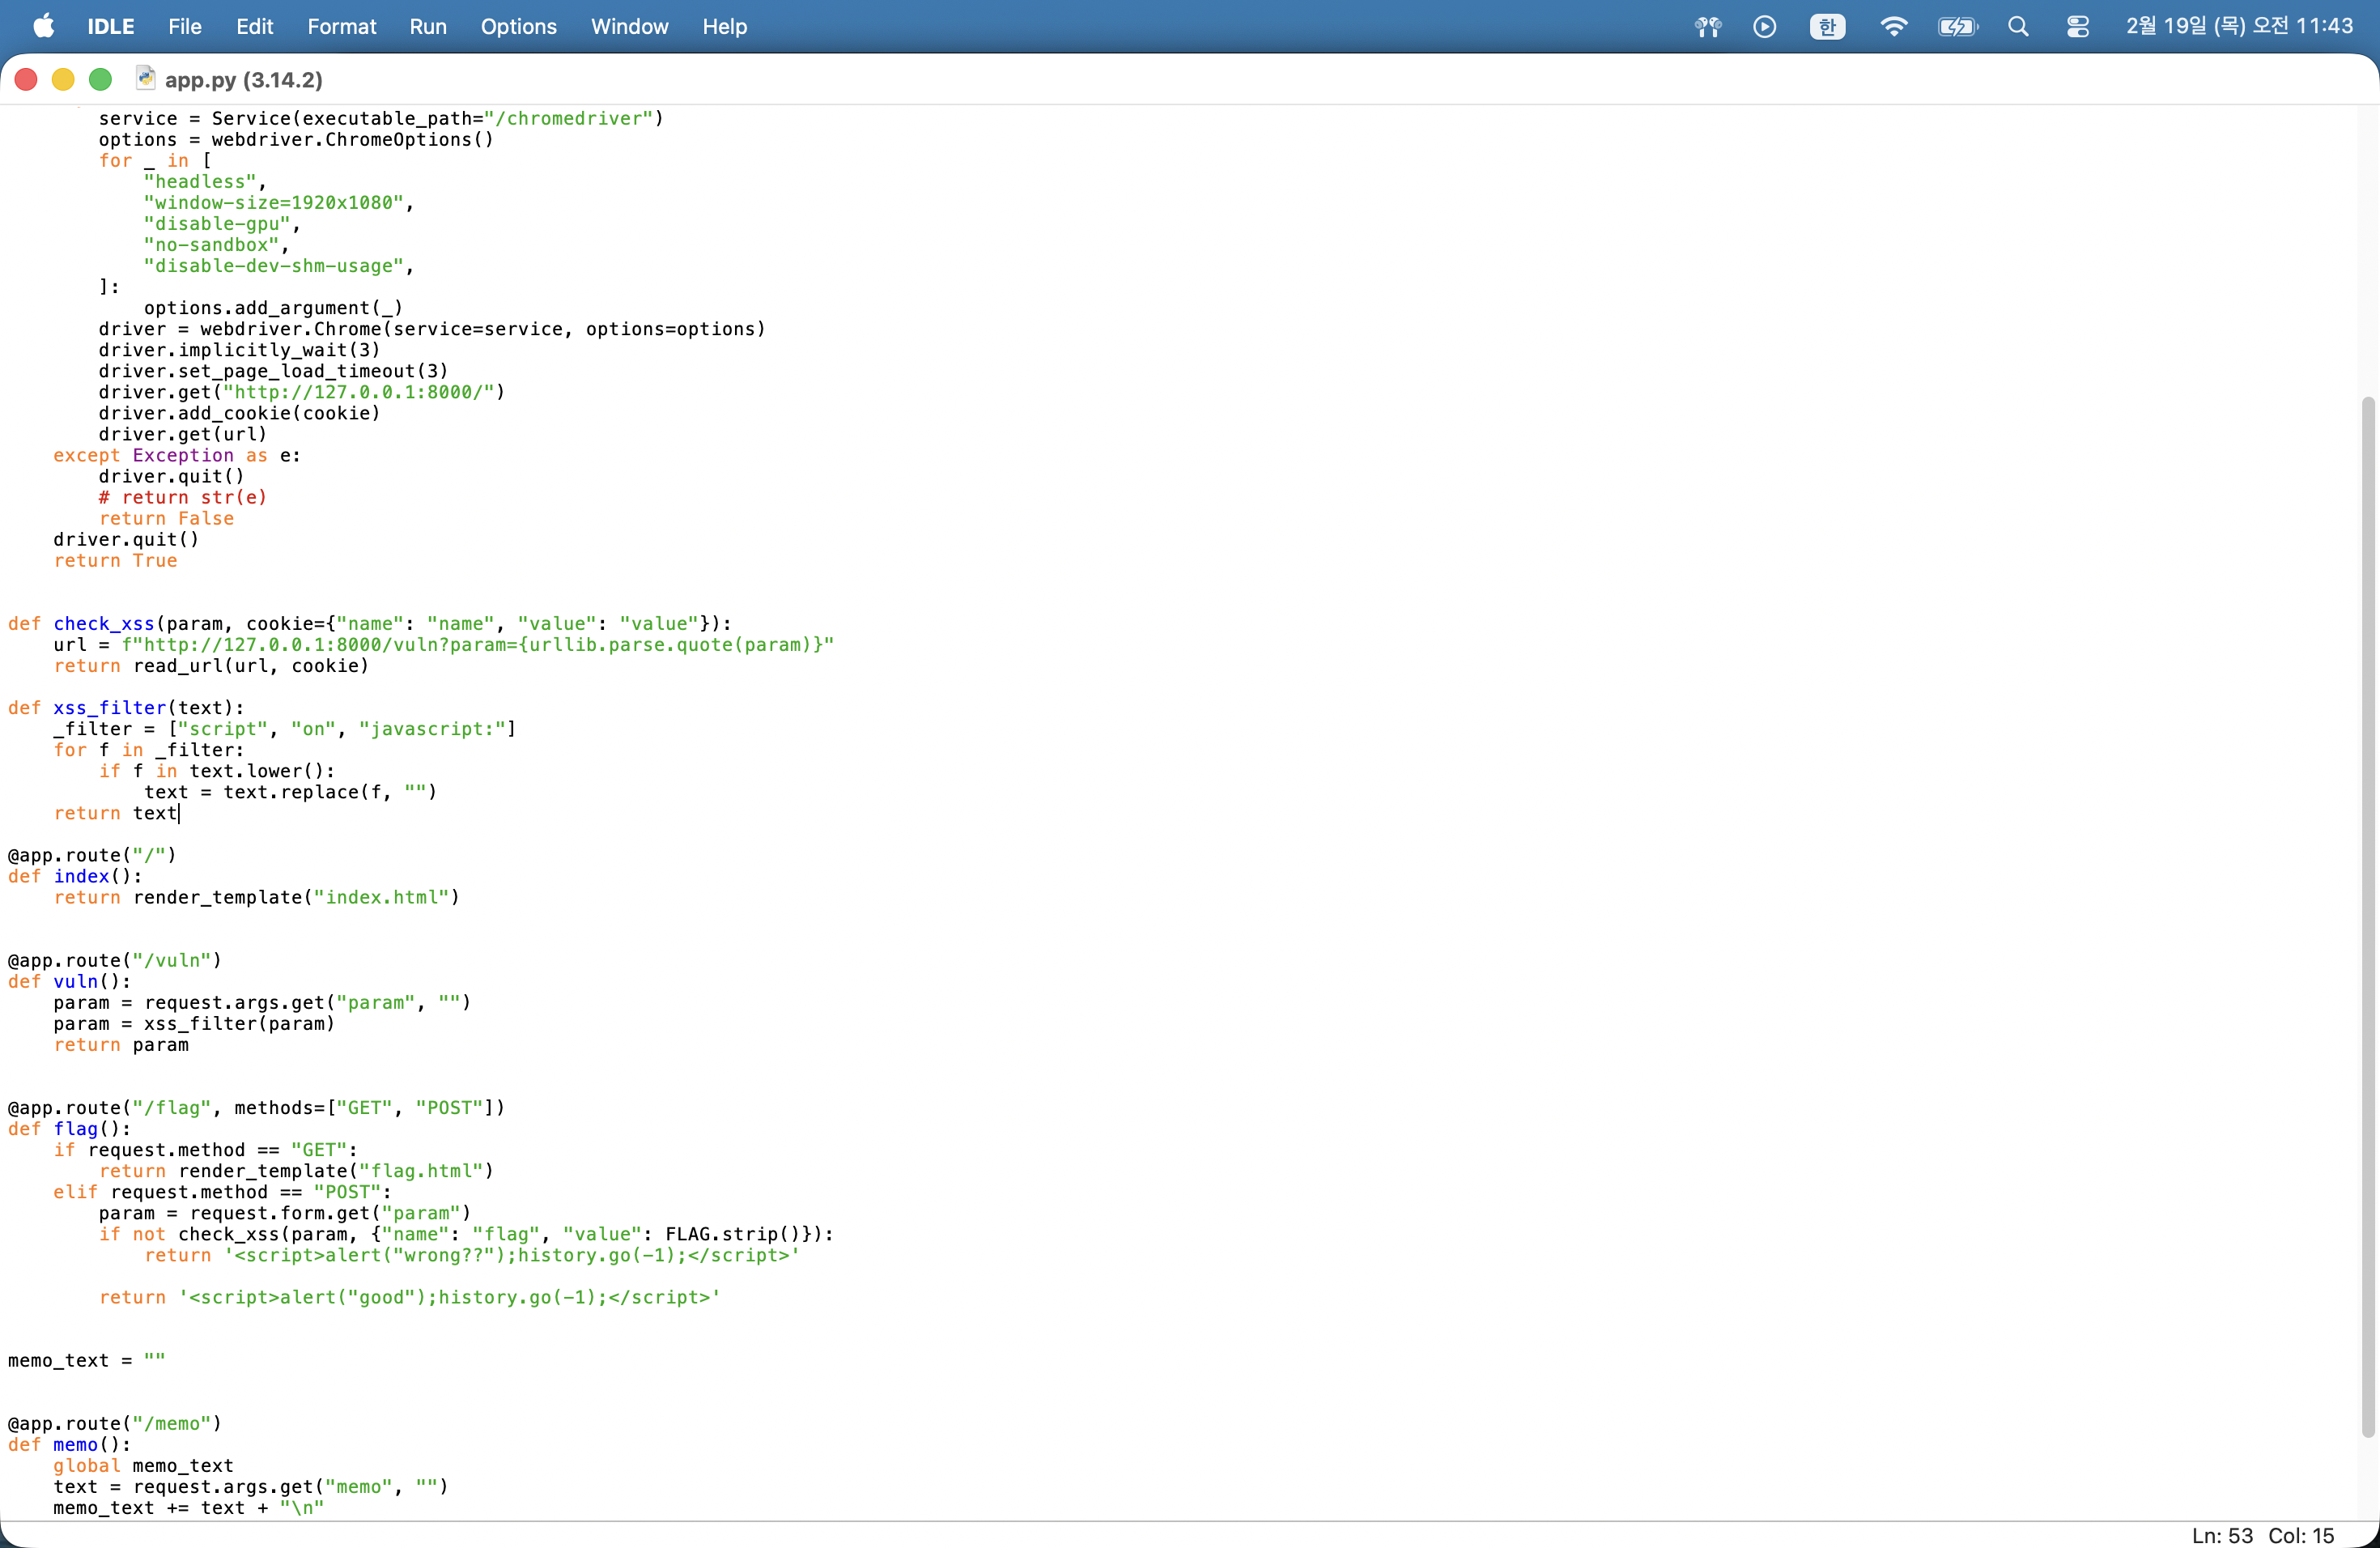The height and width of the screenshot is (1548, 2380).
Task: Open the Options menu
Action: point(518,26)
